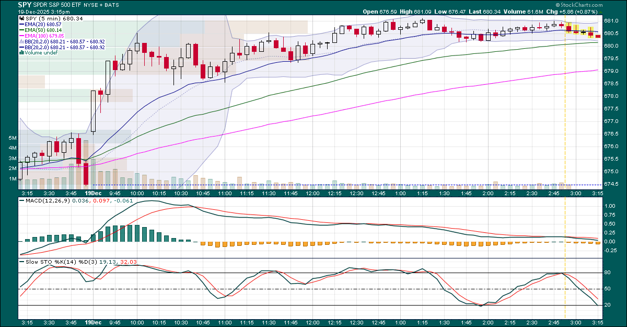The width and height of the screenshot is (627, 327).
Task: Click the 678.0 price axis label
Action: tap(612, 96)
